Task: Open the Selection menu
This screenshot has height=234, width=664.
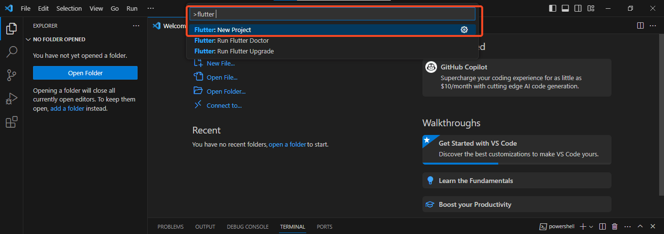Action: coord(69,8)
